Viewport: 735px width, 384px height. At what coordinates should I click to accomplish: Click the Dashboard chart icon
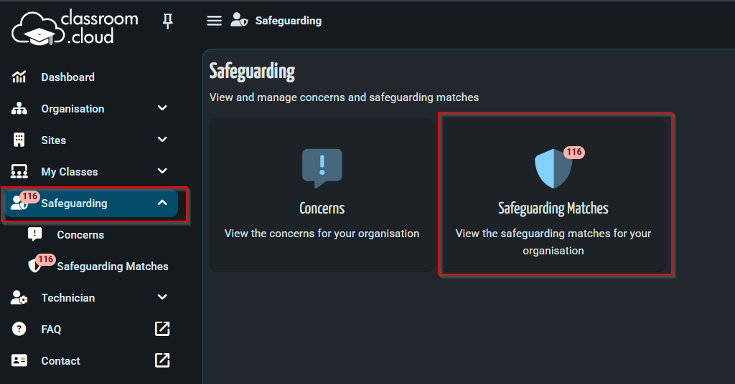pyautogui.click(x=19, y=77)
